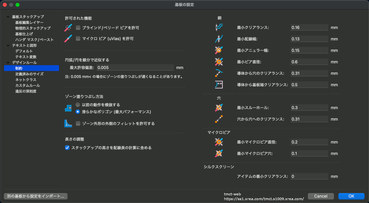Select 以前の動作を模倣する radio option
Screen dimensions: 369x203
(x=78, y=105)
